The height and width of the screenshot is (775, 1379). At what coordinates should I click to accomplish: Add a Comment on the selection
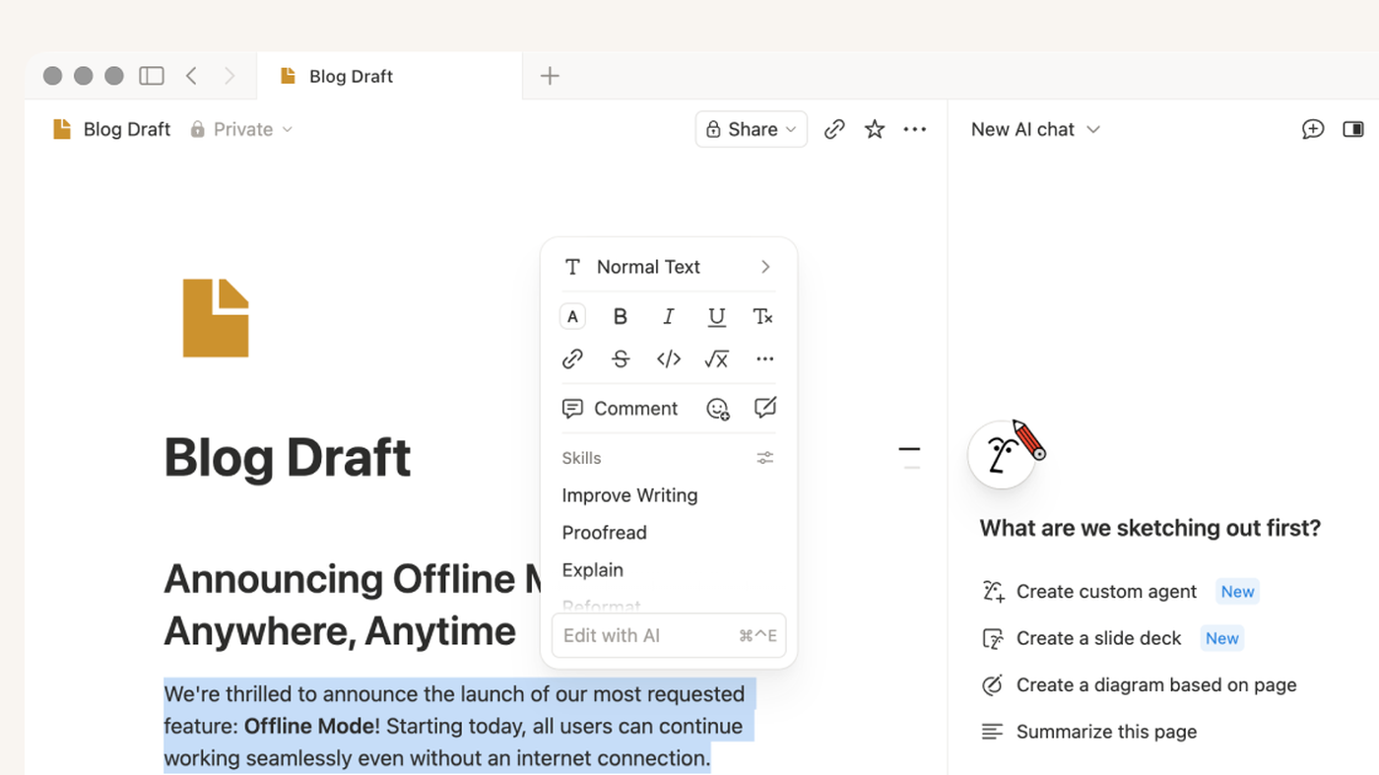point(620,409)
